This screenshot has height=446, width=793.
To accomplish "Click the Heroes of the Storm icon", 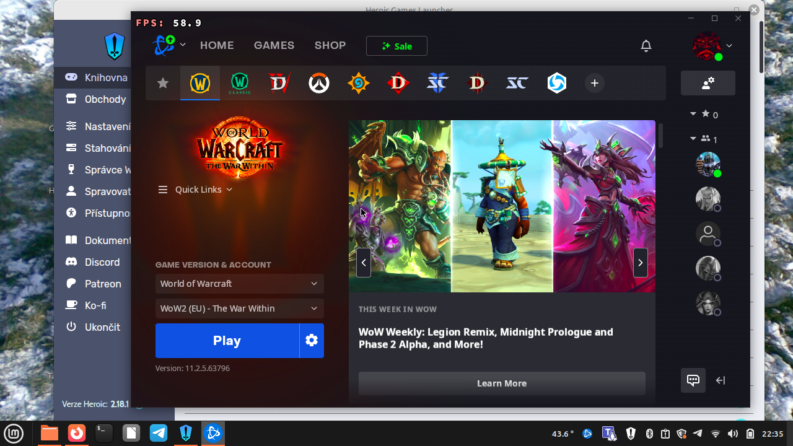I will [x=557, y=83].
